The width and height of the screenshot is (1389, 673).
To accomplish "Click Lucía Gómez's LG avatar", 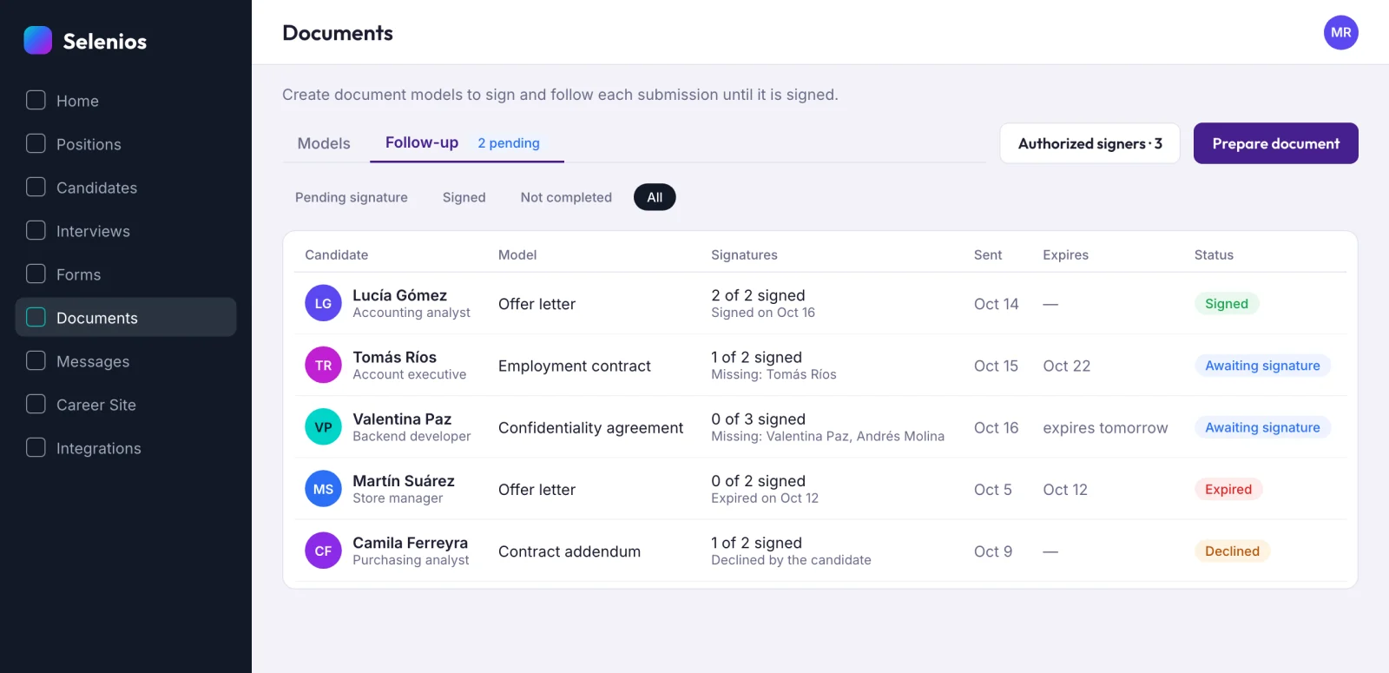I will point(323,303).
